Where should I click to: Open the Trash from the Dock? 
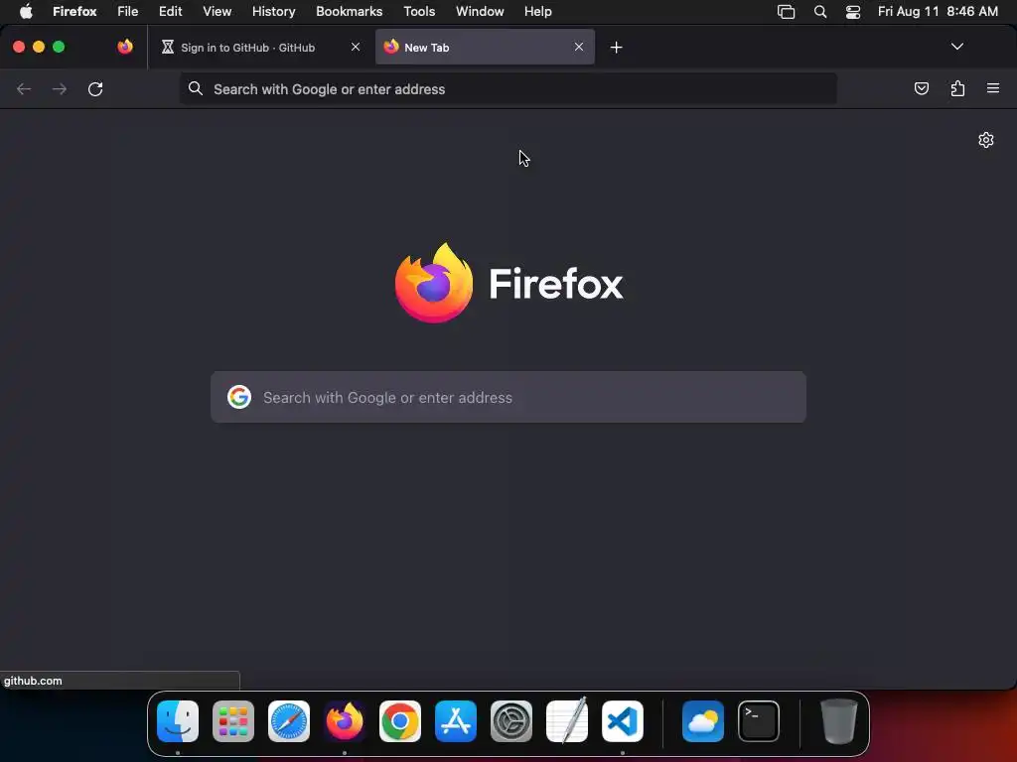838,721
